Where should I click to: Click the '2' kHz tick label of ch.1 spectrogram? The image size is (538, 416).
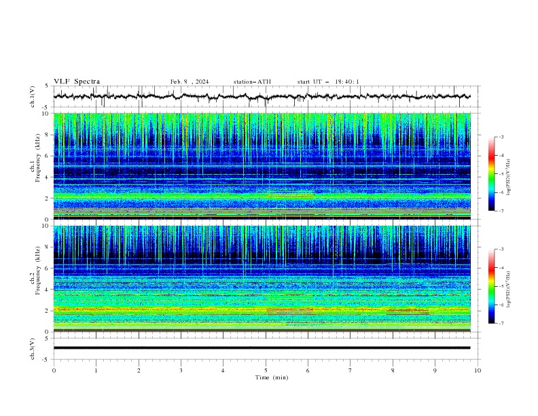[48, 198]
